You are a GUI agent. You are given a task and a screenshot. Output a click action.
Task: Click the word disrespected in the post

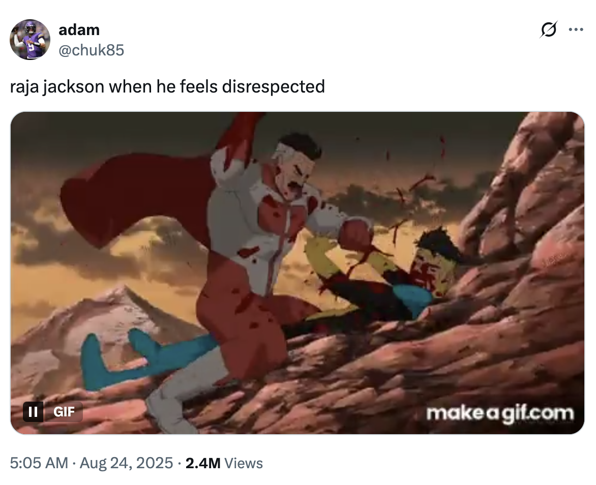click(x=273, y=86)
